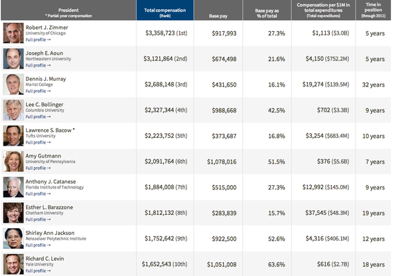Image resolution: width=395 pixels, height=276 pixels.
Task: Click Lawrence S. Bacow's portrait photo
Action: coord(13,136)
